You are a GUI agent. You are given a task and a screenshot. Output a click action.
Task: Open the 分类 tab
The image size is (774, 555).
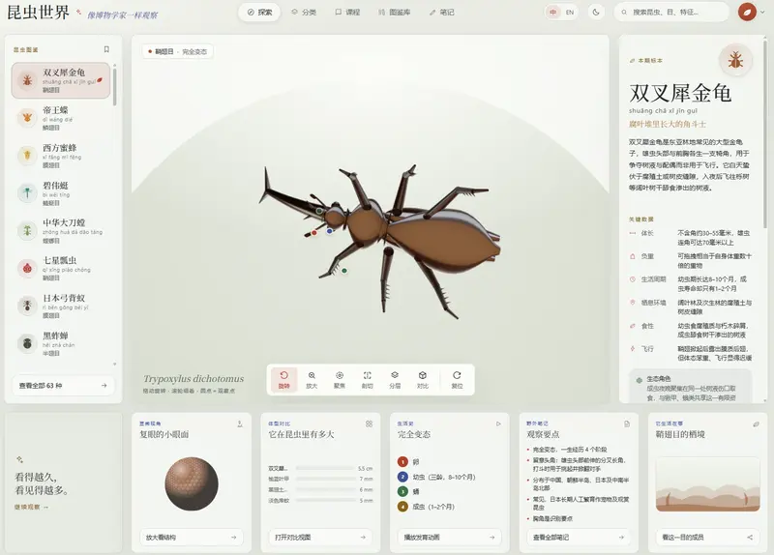click(x=304, y=13)
